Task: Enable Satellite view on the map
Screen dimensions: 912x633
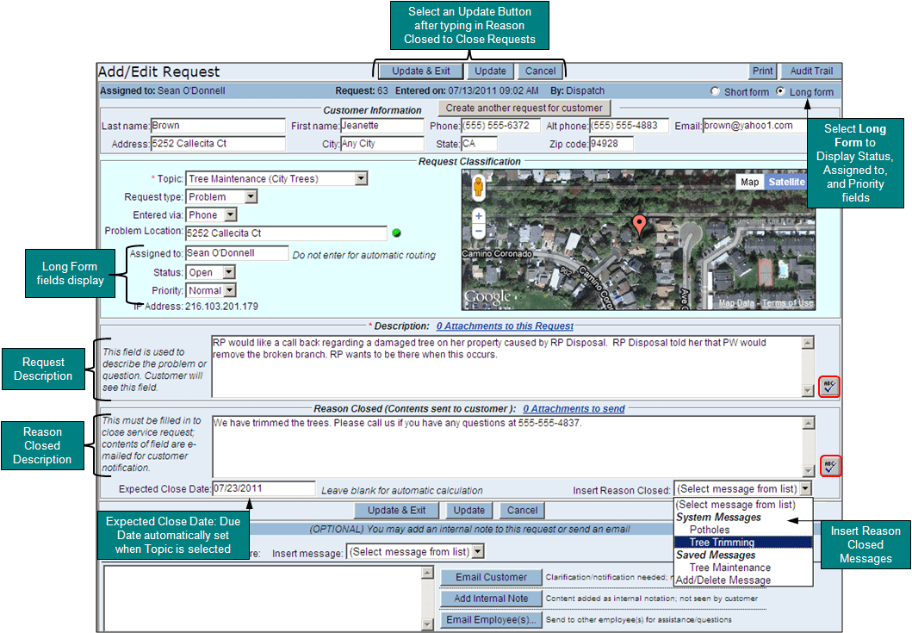Action: (x=785, y=183)
